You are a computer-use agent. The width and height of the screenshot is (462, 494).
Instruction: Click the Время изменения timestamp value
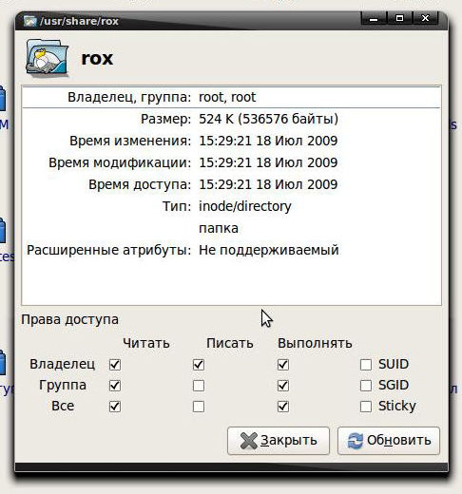pyautogui.click(x=268, y=141)
